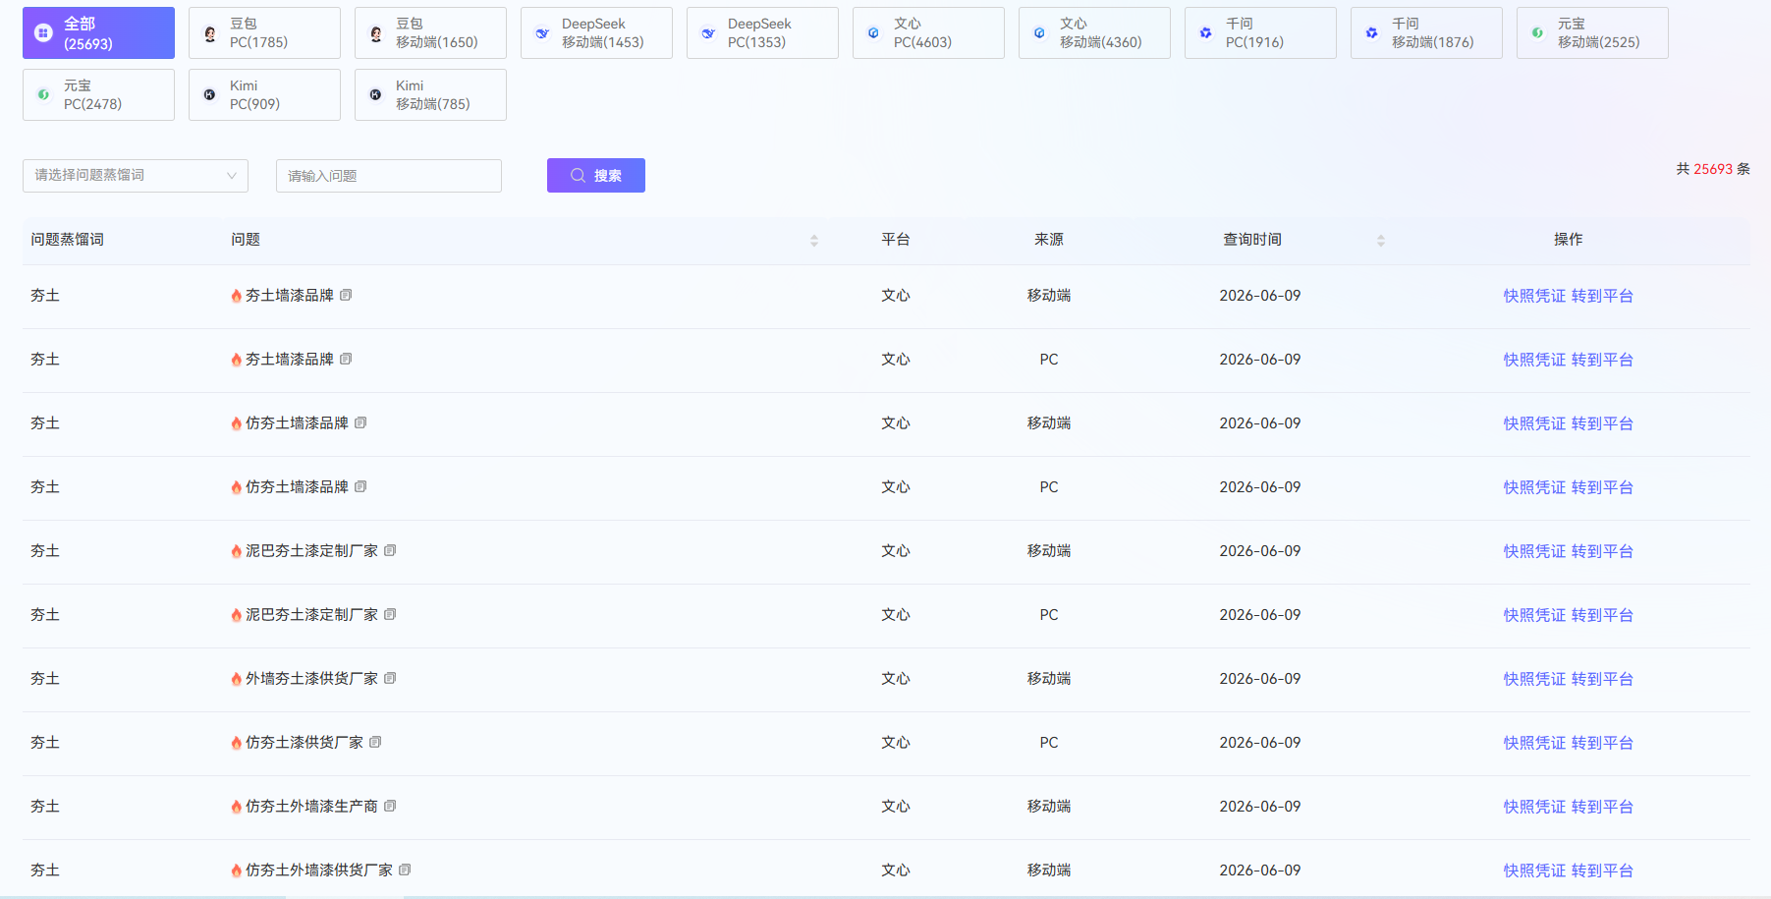Copy question 夯土墙漆品牌 in first row
This screenshot has width=1771, height=899.
click(x=346, y=295)
